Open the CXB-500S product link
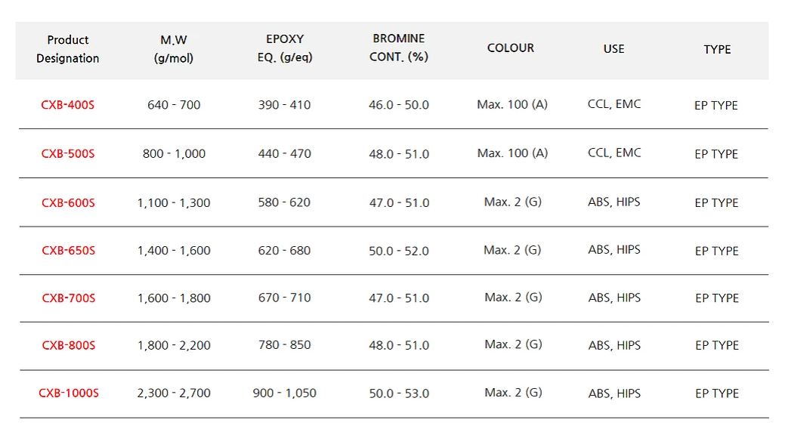The width and height of the screenshot is (785, 438). click(x=67, y=153)
